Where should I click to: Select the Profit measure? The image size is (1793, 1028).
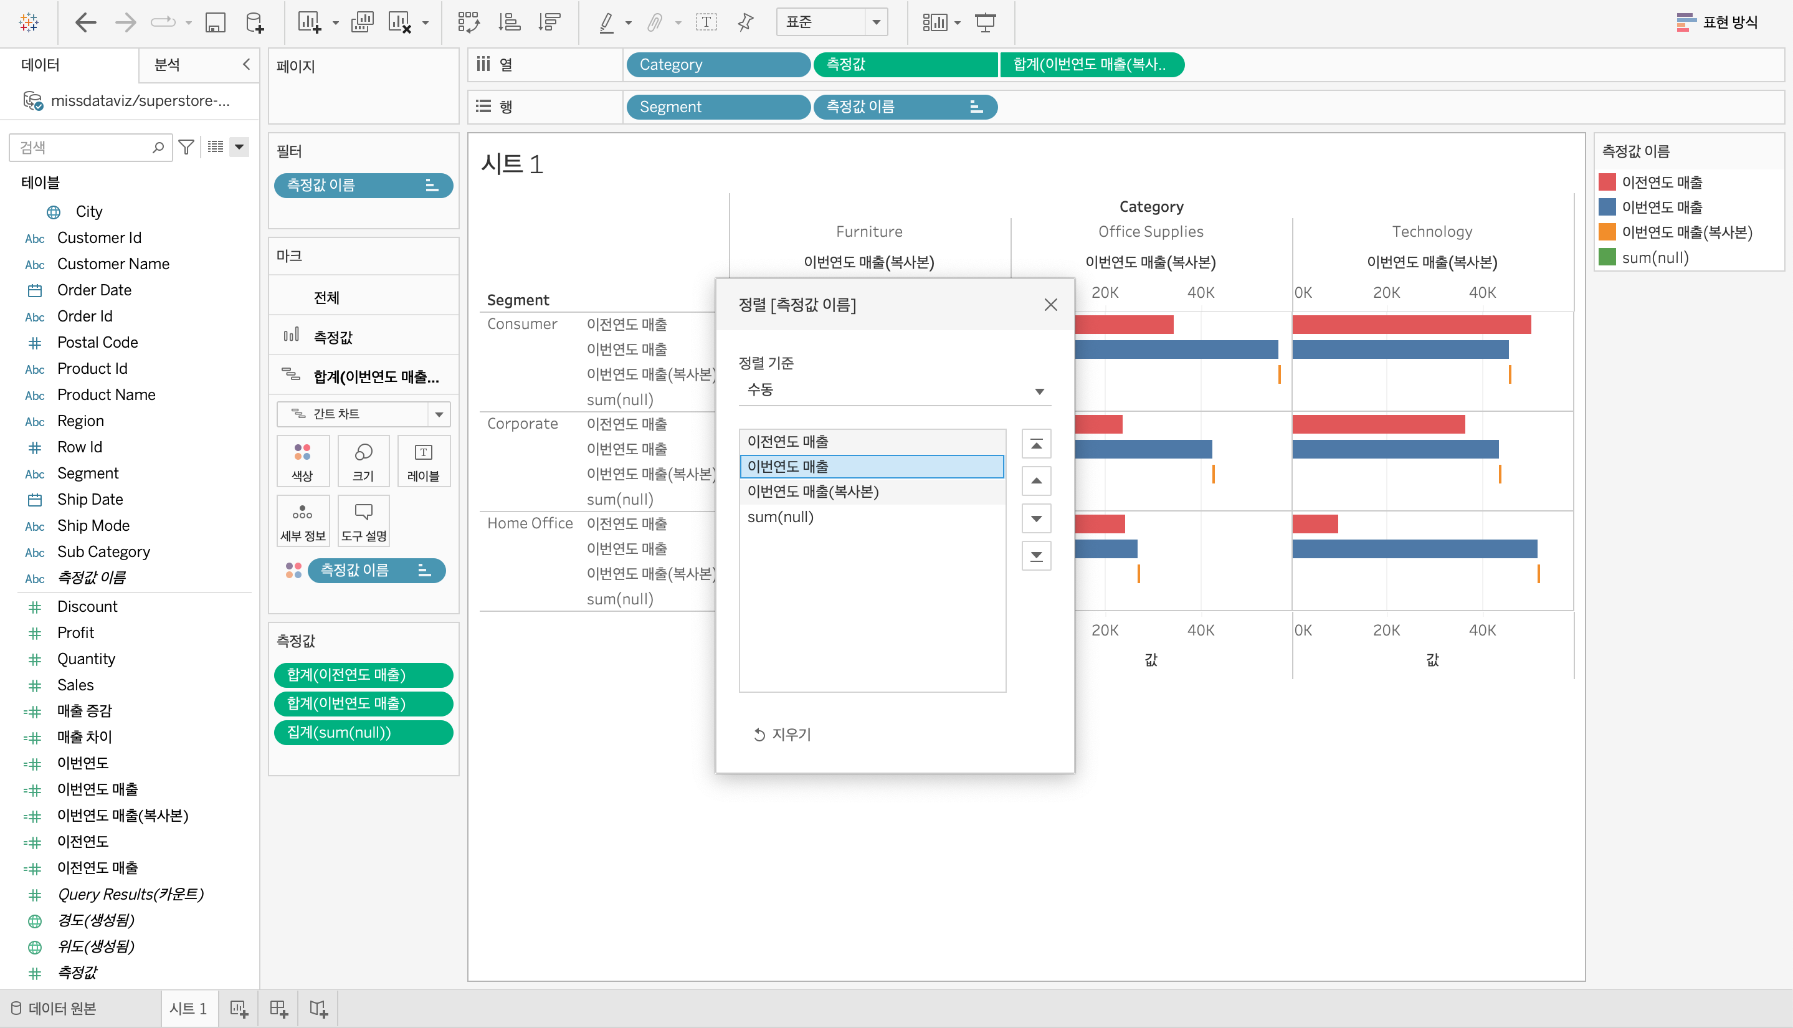75,632
